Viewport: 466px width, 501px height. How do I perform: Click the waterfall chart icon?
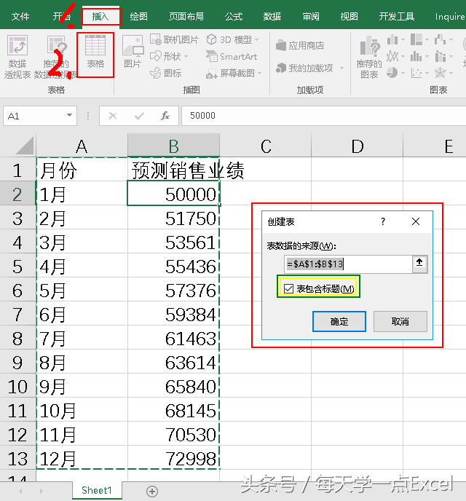coord(440,39)
